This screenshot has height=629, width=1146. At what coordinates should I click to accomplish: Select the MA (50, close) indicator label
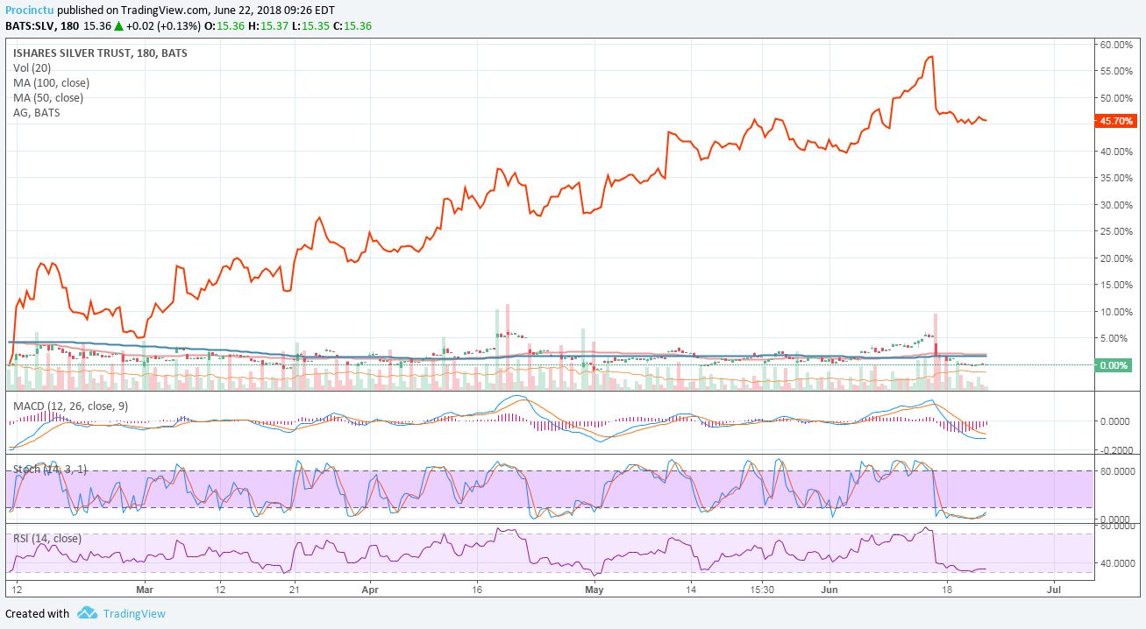48,97
